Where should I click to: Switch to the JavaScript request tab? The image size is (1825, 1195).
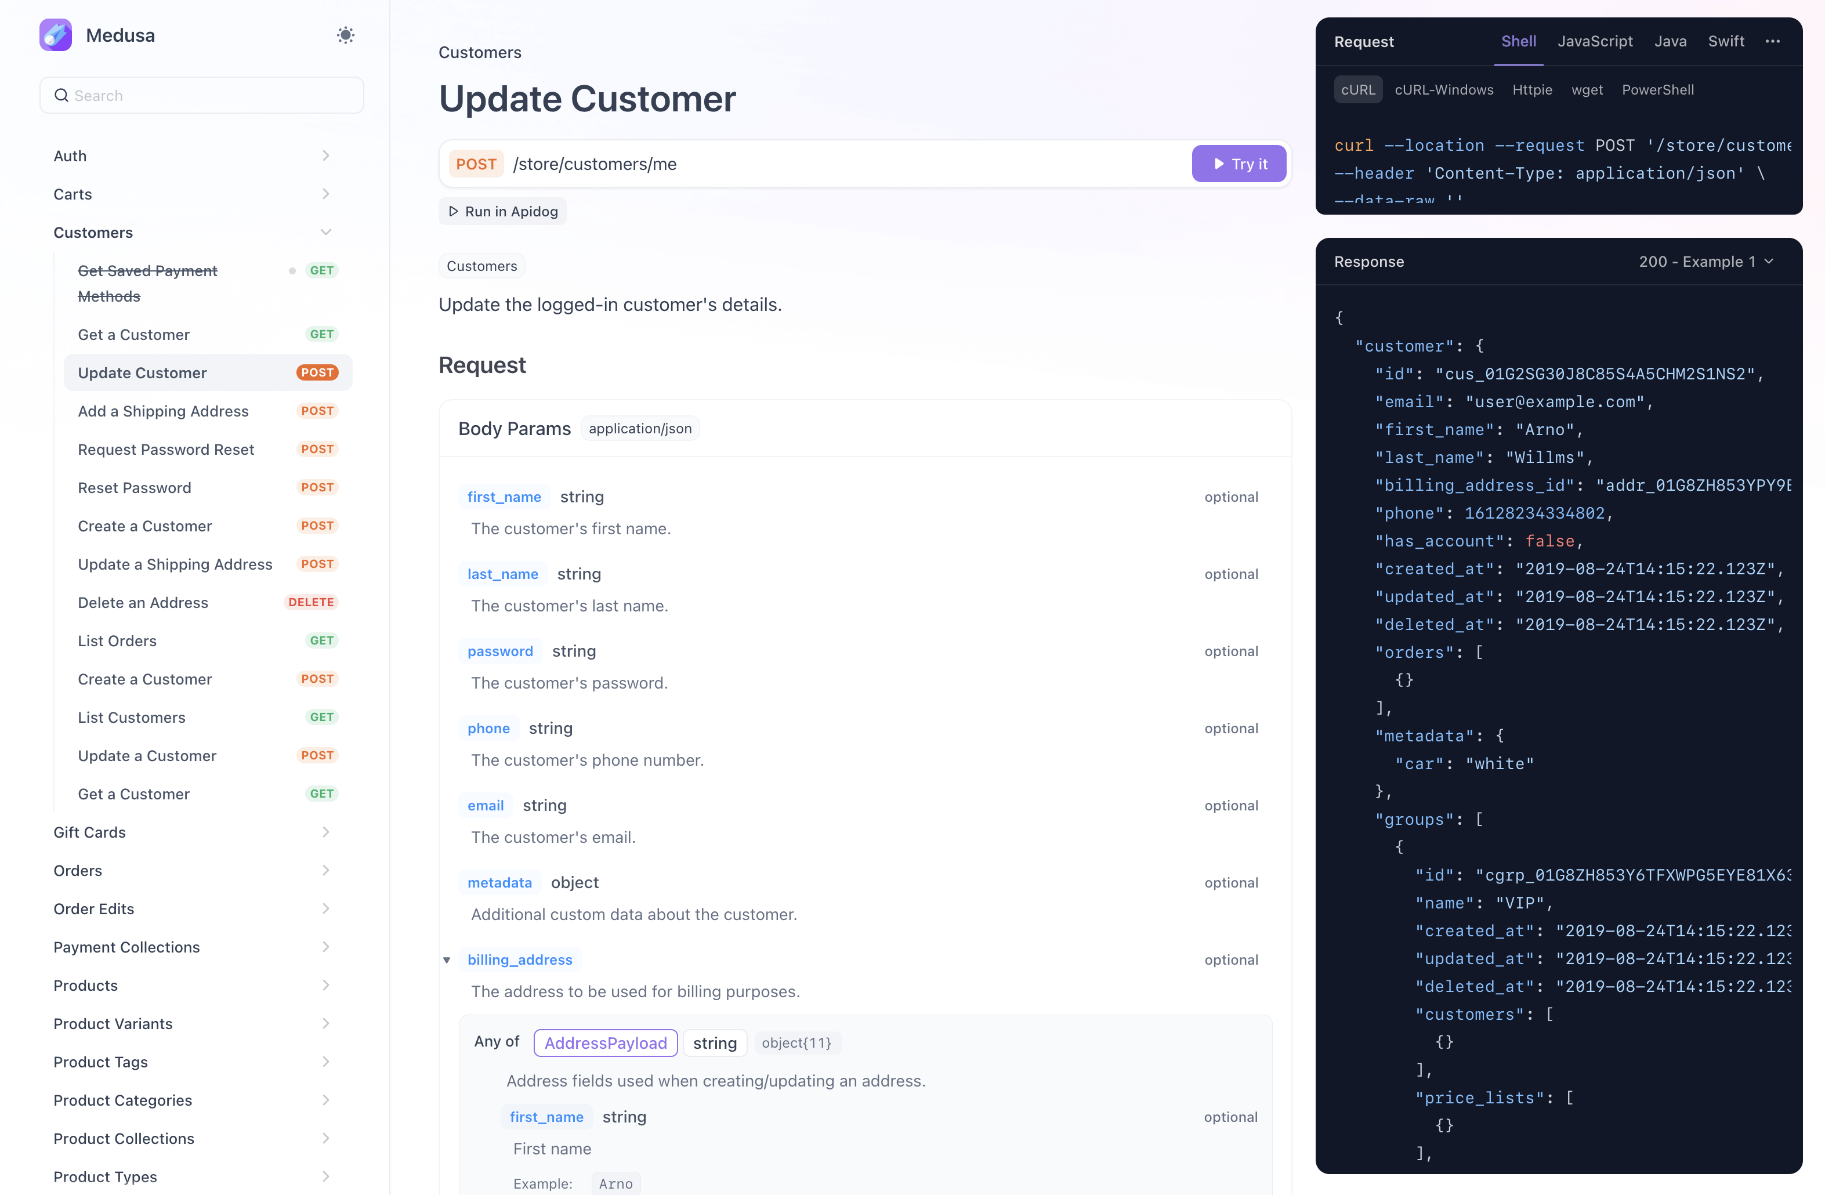pos(1595,41)
